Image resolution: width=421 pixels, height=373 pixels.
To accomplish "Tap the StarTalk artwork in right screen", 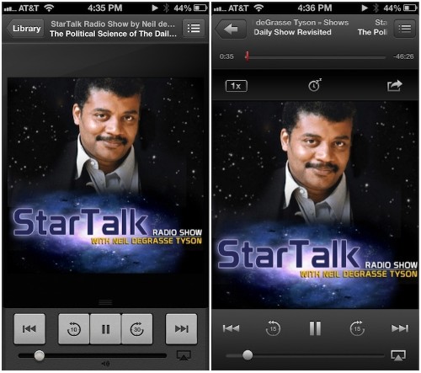I will tap(315, 205).
